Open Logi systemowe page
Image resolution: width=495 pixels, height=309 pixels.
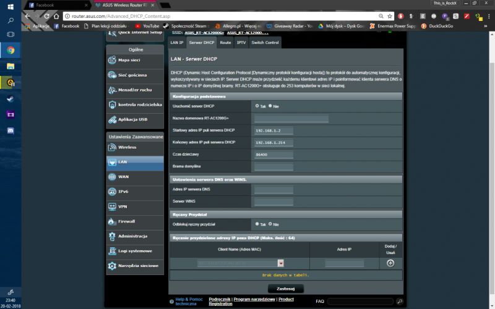[135, 251]
